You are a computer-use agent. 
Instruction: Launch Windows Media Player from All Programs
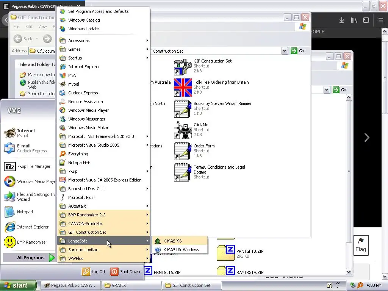coord(103,110)
